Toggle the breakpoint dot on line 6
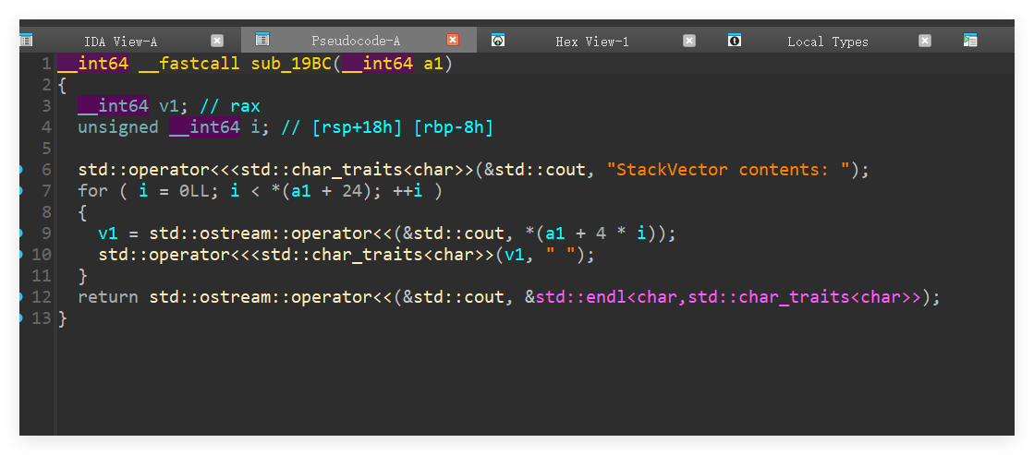The width and height of the screenshot is (1034, 455). pyautogui.click(x=20, y=170)
